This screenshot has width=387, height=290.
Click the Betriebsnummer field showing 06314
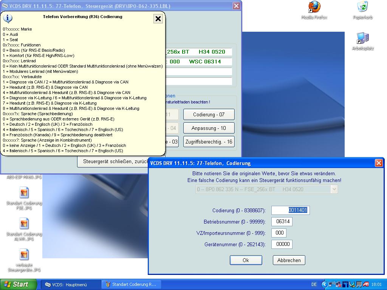[x=282, y=221]
